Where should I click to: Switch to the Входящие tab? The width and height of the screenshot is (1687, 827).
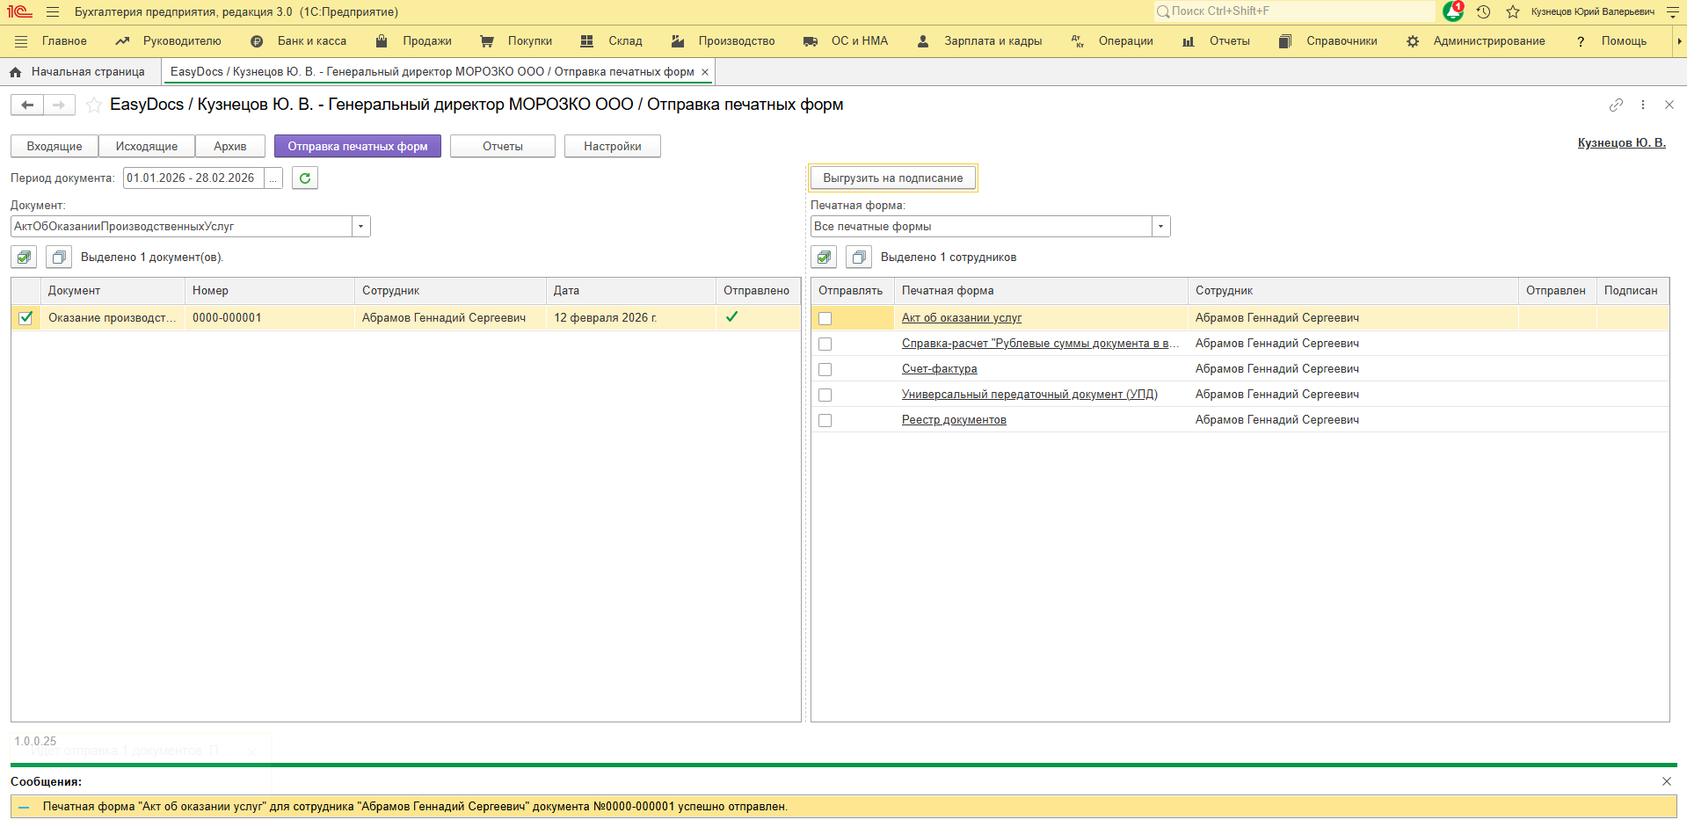coord(55,147)
